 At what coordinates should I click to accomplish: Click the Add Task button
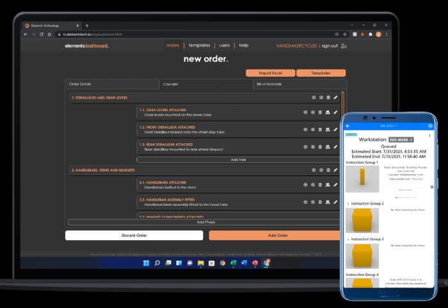pos(238,160)
